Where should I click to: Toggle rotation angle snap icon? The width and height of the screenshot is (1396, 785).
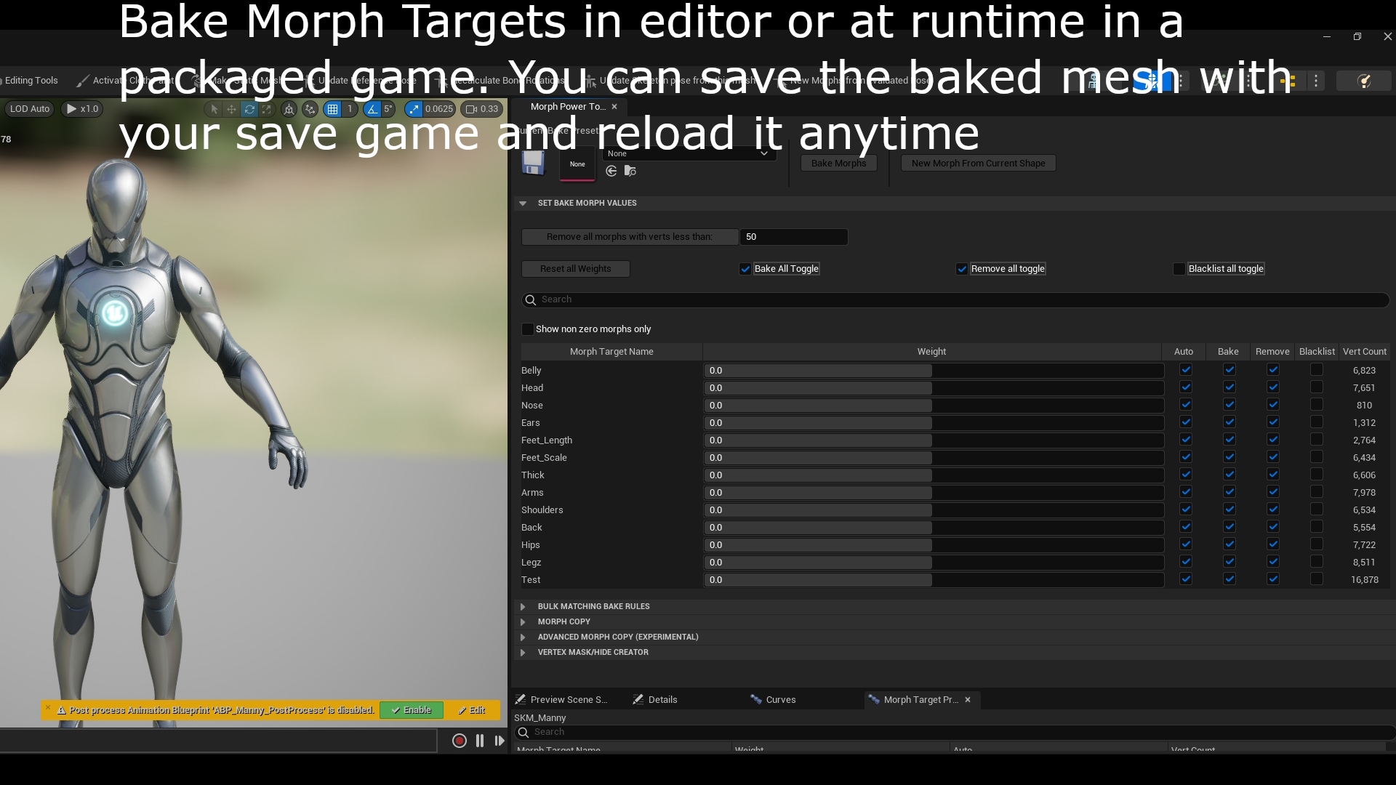[x=372, y=109]
